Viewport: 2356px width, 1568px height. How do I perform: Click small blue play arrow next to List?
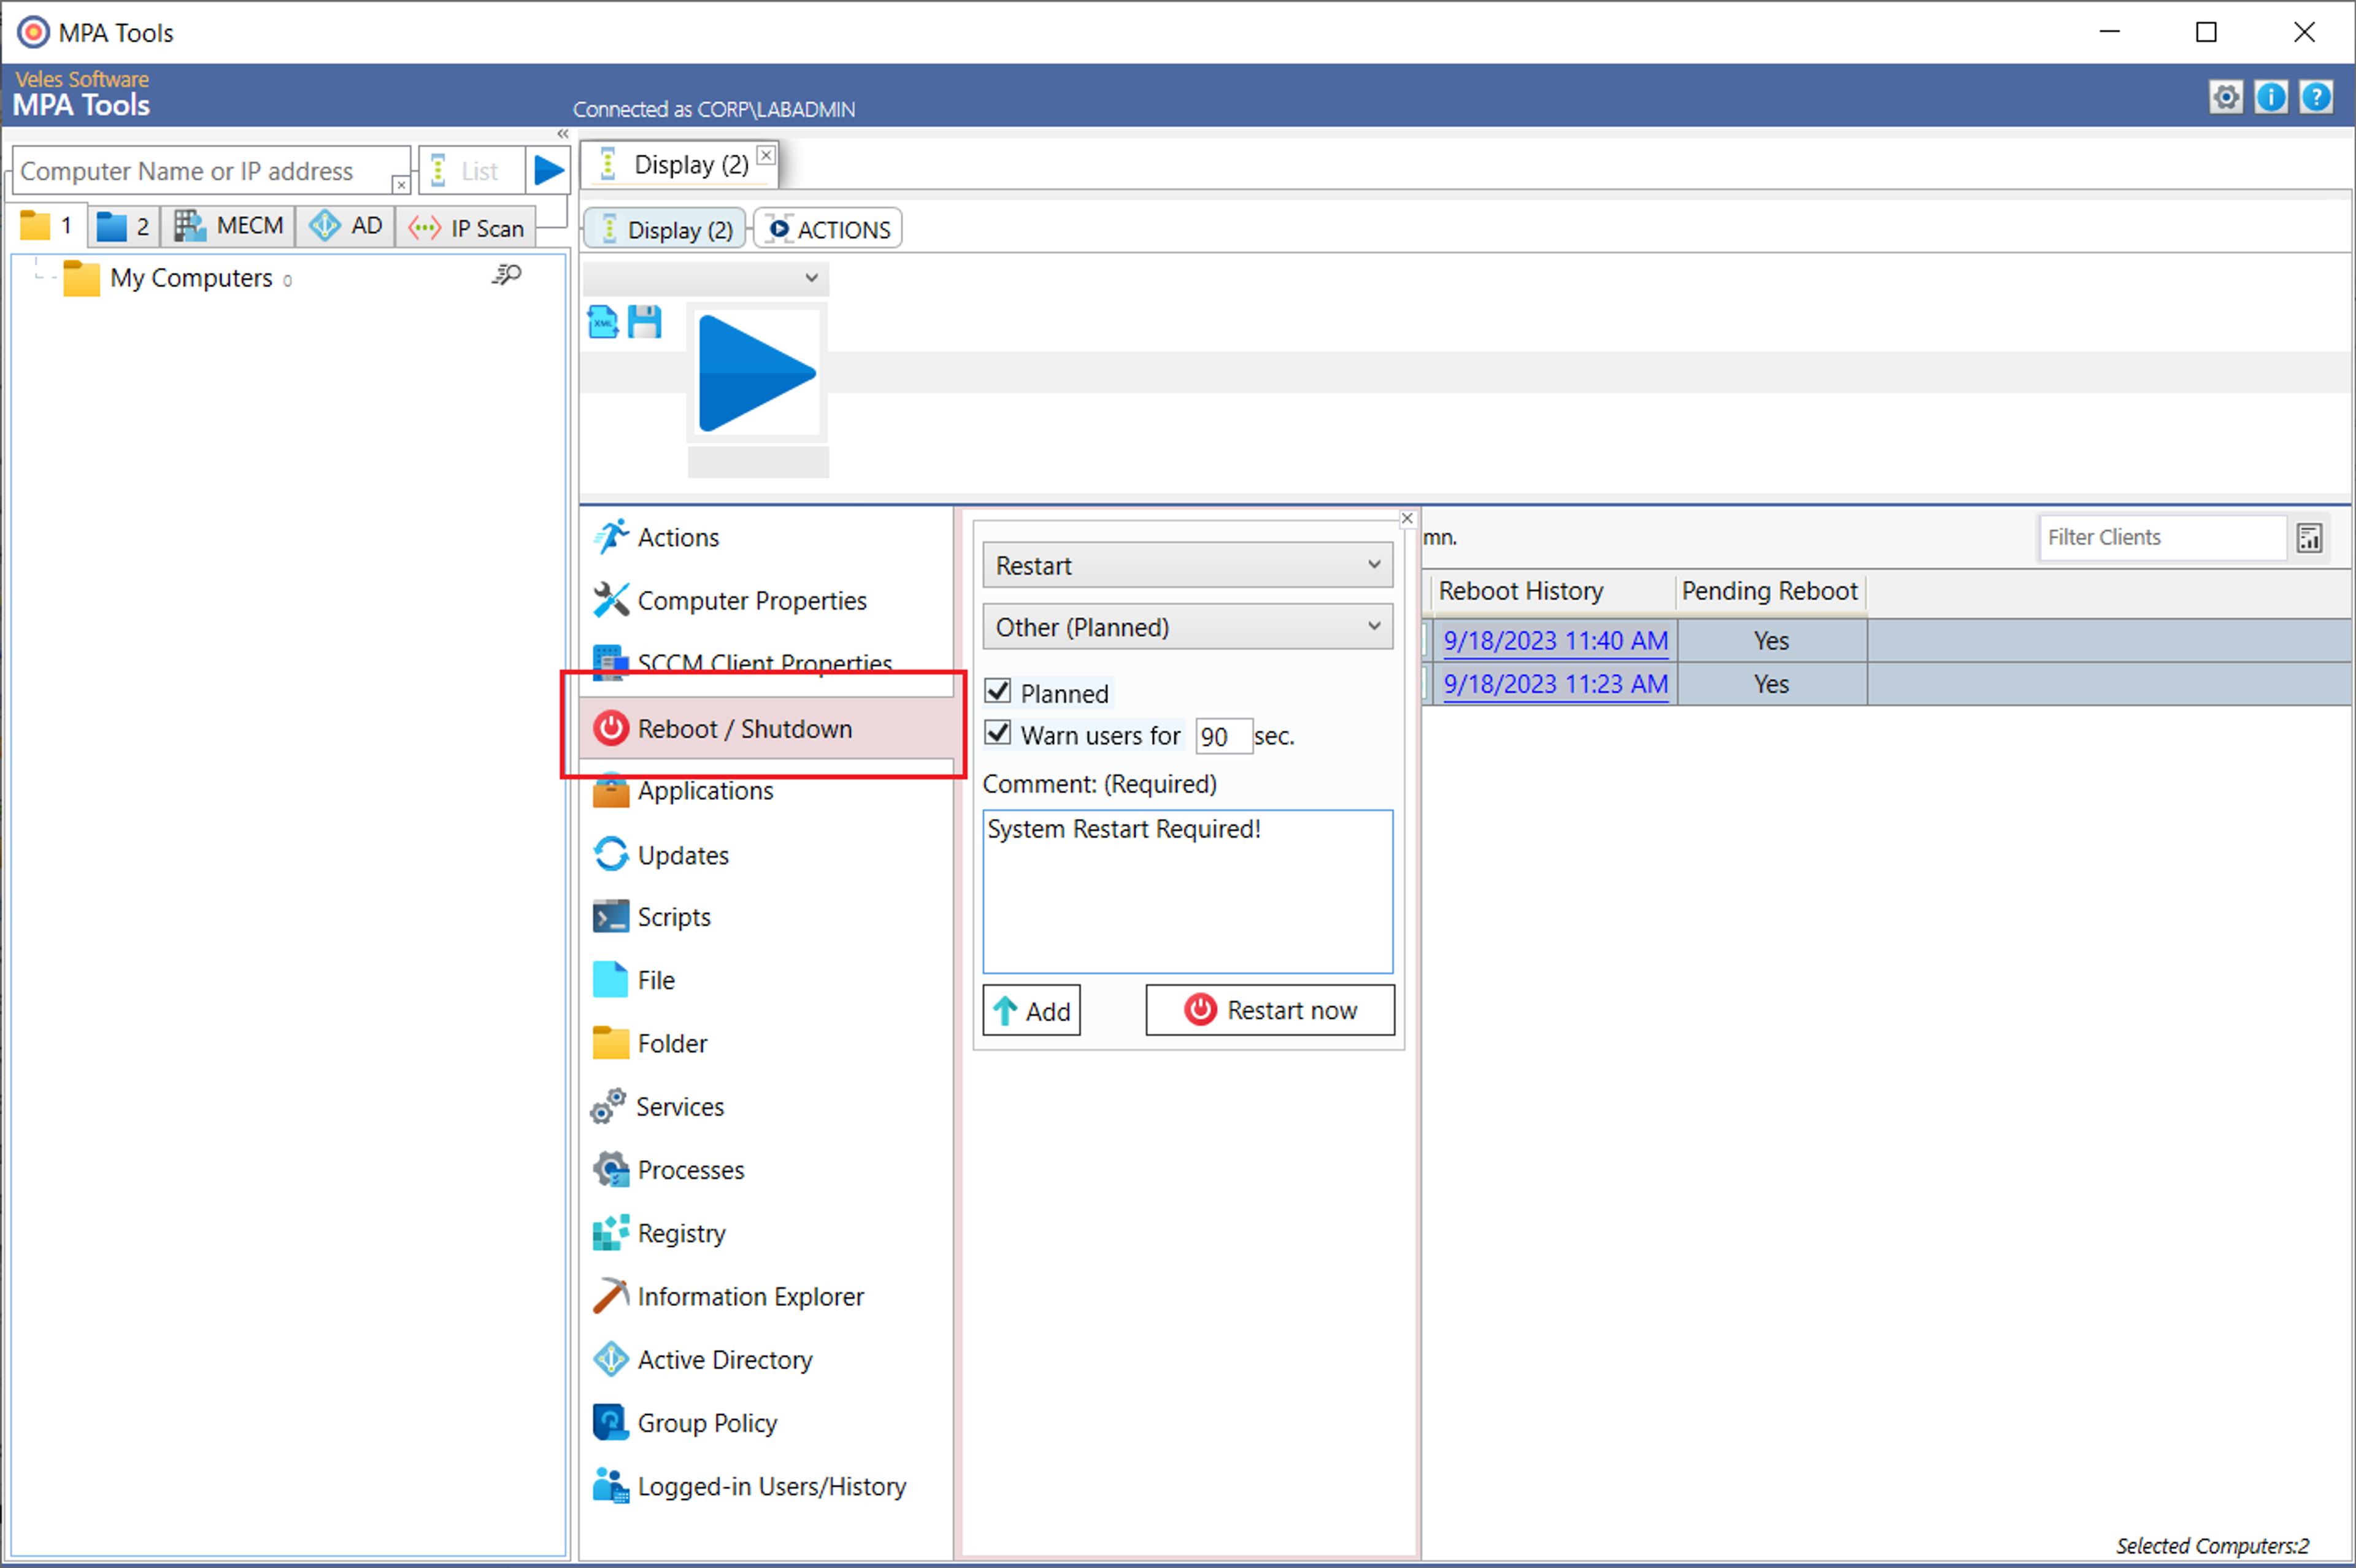[548, 170]
